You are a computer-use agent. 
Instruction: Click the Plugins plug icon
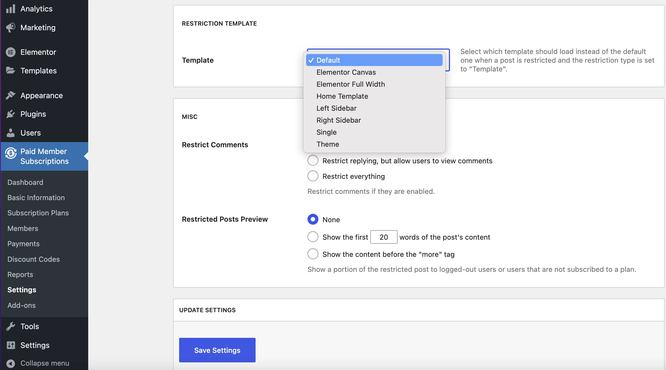11,114
